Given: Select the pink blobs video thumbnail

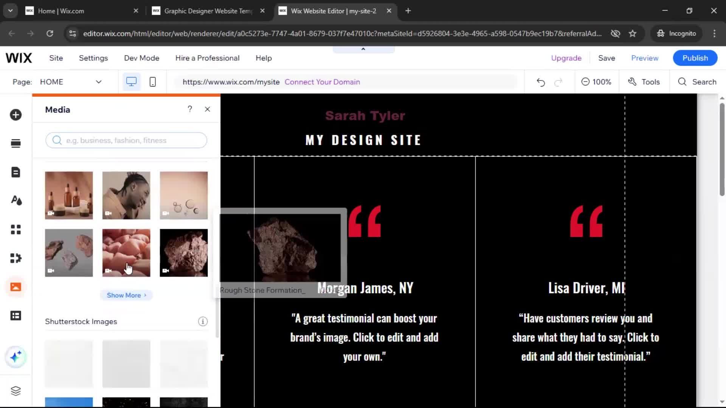Looking at the screenshot, I should (x=126, y=253).
